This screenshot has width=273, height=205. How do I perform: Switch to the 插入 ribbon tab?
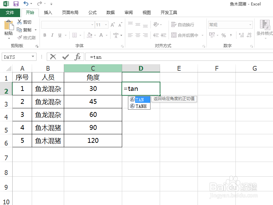(x=48, y=13)
